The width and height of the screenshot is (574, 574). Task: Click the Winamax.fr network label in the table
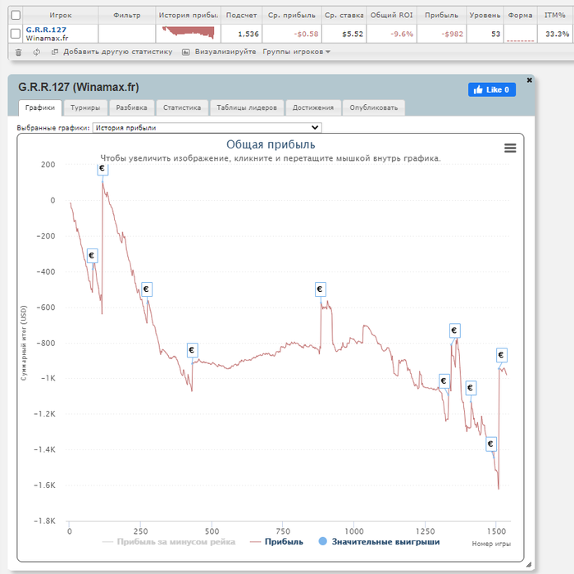[47, 38]
